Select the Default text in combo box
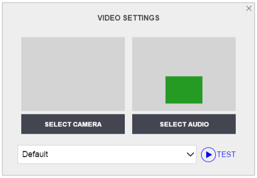Viewport: 257px width, 178px height. [x=35, y=154]
